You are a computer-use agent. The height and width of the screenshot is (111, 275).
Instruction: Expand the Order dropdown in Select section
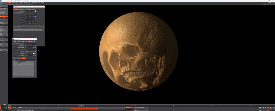pos(4,45)
